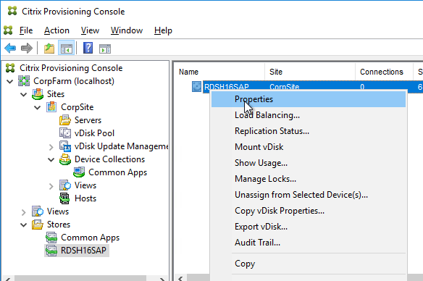Click the vDisk Pool icon
Screen dimensions: 423x281
(x=65, y=133)
